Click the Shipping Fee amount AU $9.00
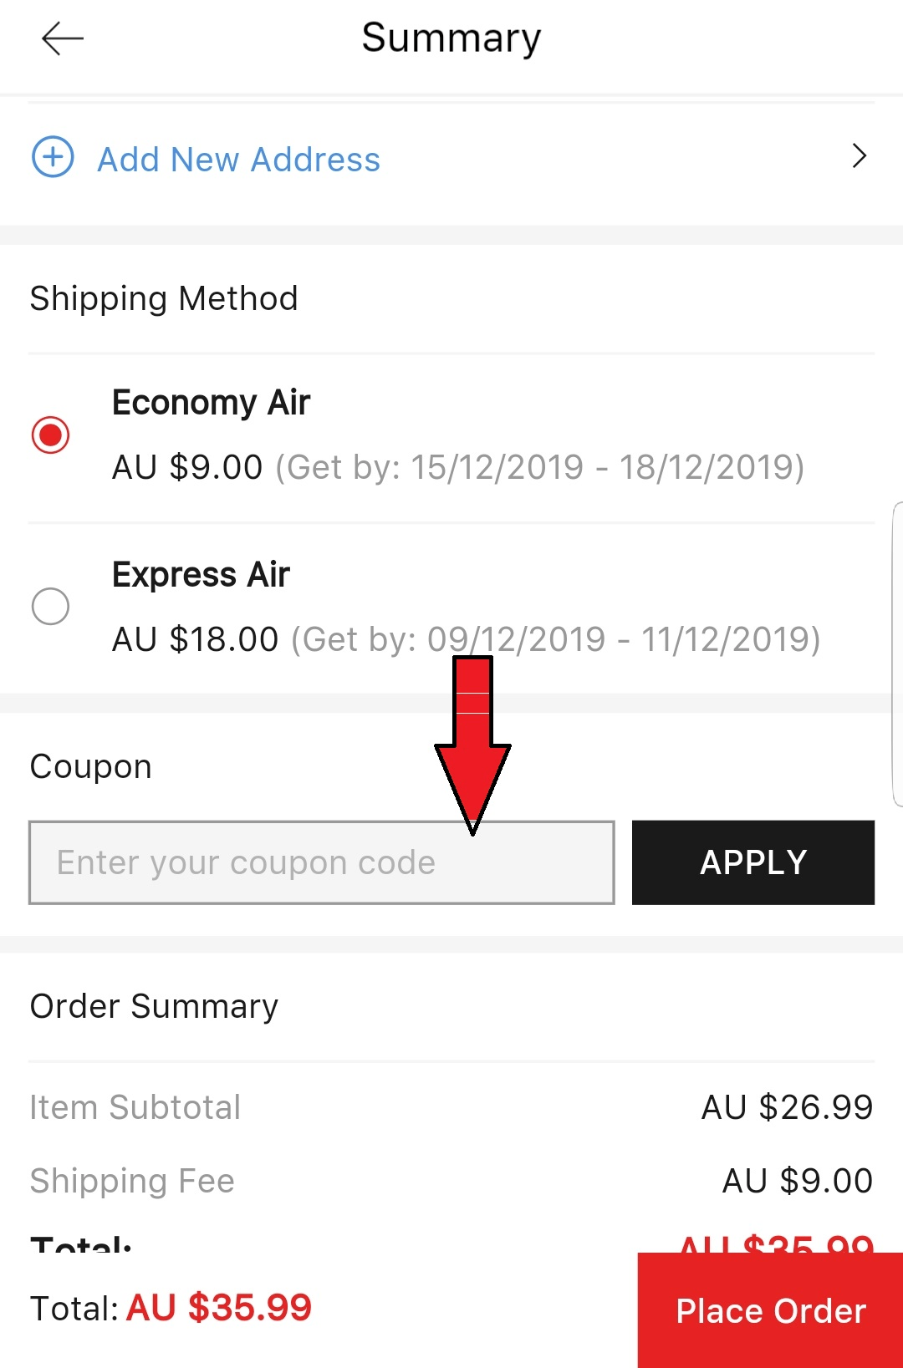 click(x=798, y=1181)
